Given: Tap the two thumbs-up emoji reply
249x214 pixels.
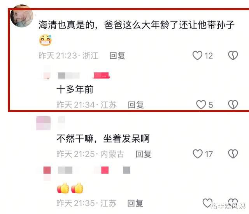Looking at the screenshot, I should coord(70,188).
